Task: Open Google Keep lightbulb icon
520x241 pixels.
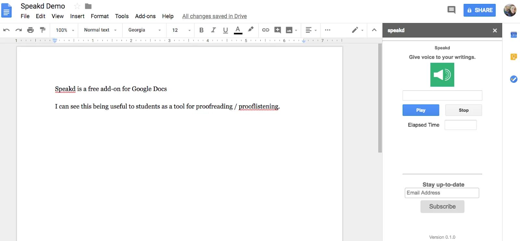Action: point(513,57)
